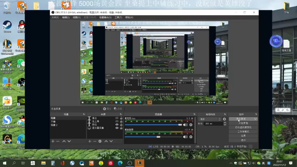
Task: Select the 下播 scene
Action: pyautogui.click(x=68, y=122)
